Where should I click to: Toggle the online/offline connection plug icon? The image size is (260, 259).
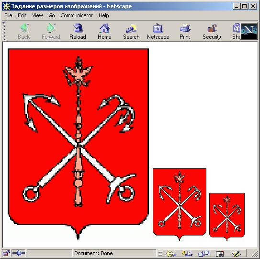click(18, 253)
